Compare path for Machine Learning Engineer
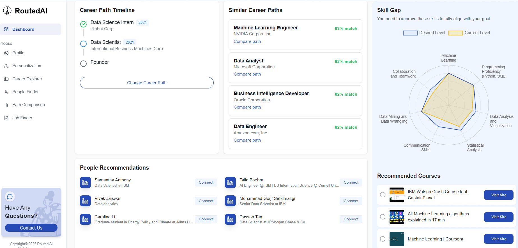The width and height of the screenshot is (518, 248). click(247, 41)
